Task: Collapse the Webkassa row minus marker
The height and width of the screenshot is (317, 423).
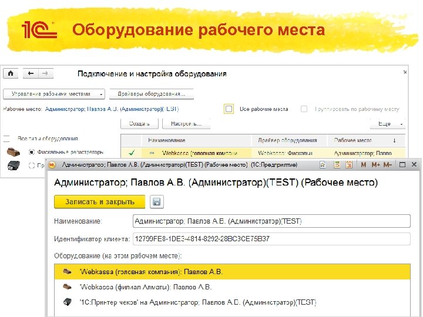Action: pyautogui.click(x=152, y=153)
